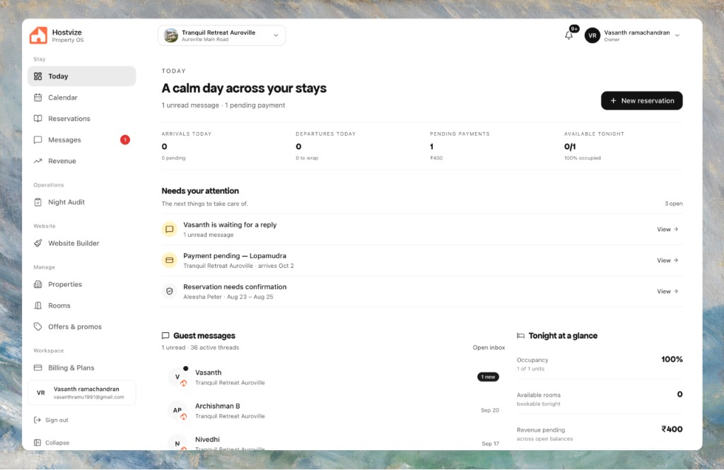Click the Occupancy 100% value
The height and width of the screenshot is (470, 724).
672,359
